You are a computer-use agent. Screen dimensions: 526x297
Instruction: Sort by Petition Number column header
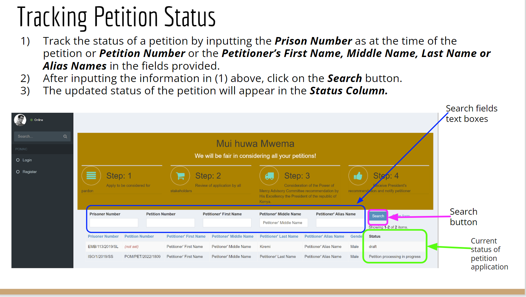pos(139,237)
